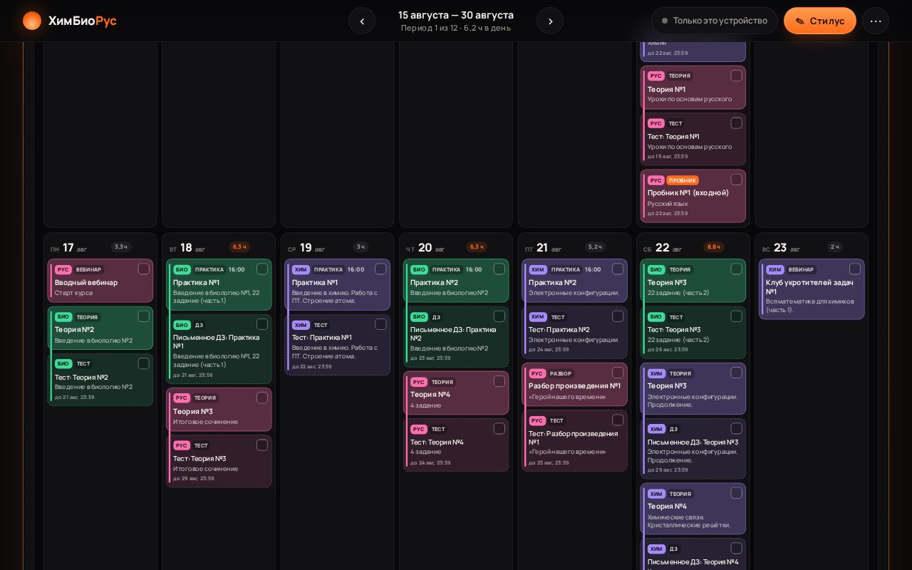912x570 pixels.
Task: Open the three-dots more options menu
Action: click(876, 21)
